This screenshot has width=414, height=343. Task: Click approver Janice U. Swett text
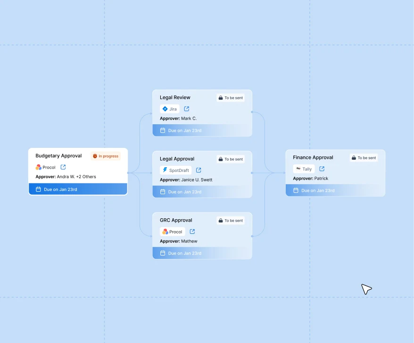197,180
